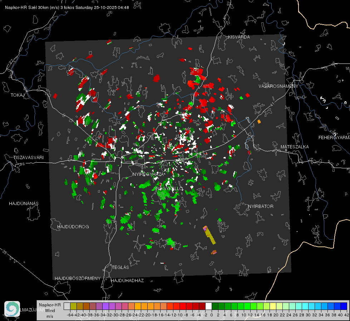Click the Wind label in legend
Viewport: 350px width, 321px height.
coord(50,311)
